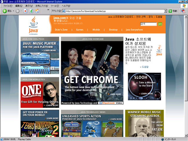
Task: Click the 문의 header link
Action: coord(151,17)
